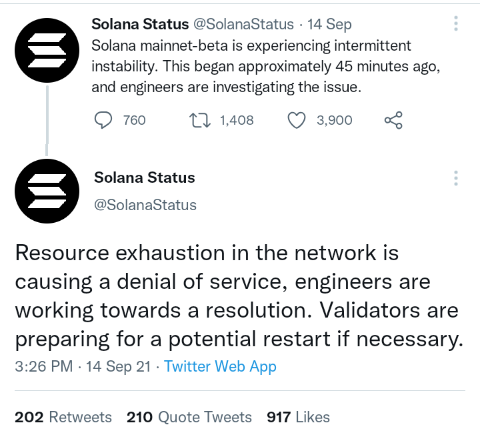Image resolution: width=480 pixels, height=443 pixels.
Task: Open the lower Solana Status profile avatar
Action: [47, 191]
